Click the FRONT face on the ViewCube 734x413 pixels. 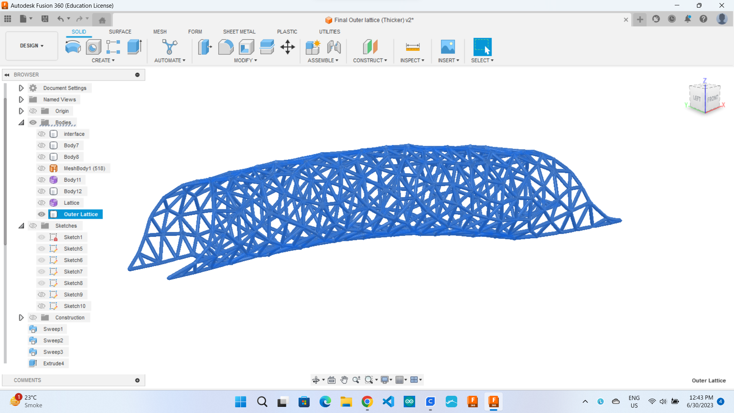tap(712, 99)
